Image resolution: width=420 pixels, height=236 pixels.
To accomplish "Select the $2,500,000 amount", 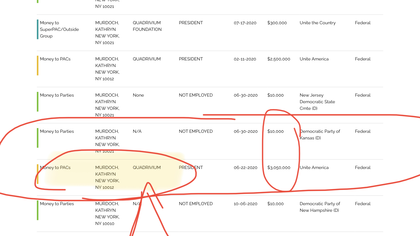I will pyautogui.click(x=279, y=59).
